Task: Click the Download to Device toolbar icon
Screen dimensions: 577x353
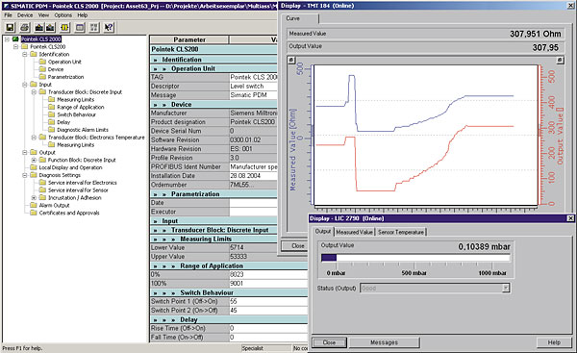Action: (38, 27)
